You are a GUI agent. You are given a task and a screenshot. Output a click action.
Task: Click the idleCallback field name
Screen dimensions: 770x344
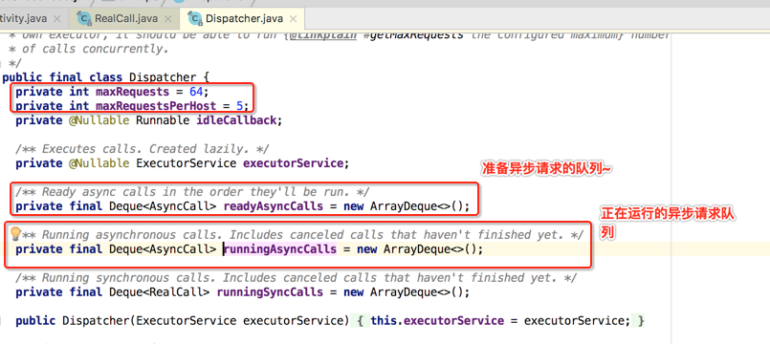pos(236,120)
